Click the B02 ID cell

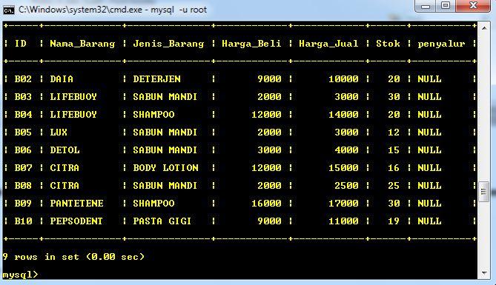pos(23,78)
